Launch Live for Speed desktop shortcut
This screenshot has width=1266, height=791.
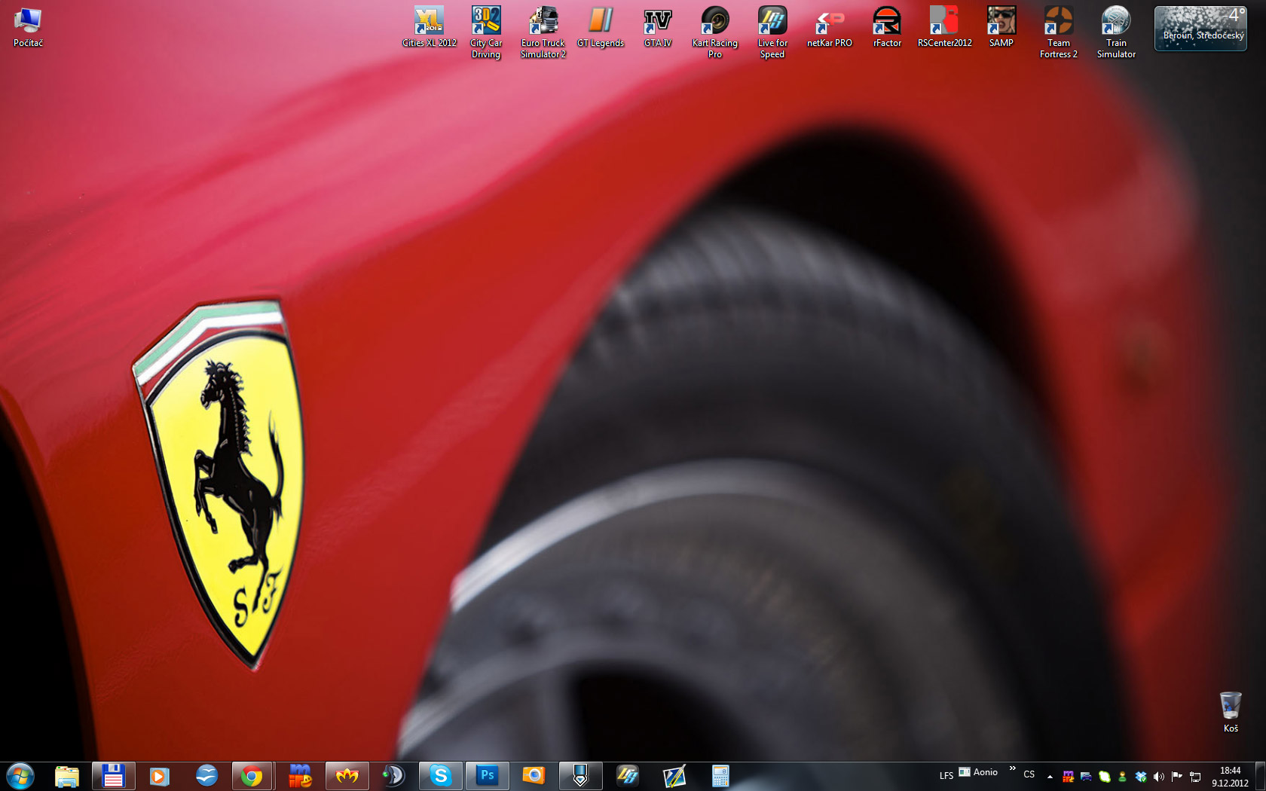pos(772,32)
